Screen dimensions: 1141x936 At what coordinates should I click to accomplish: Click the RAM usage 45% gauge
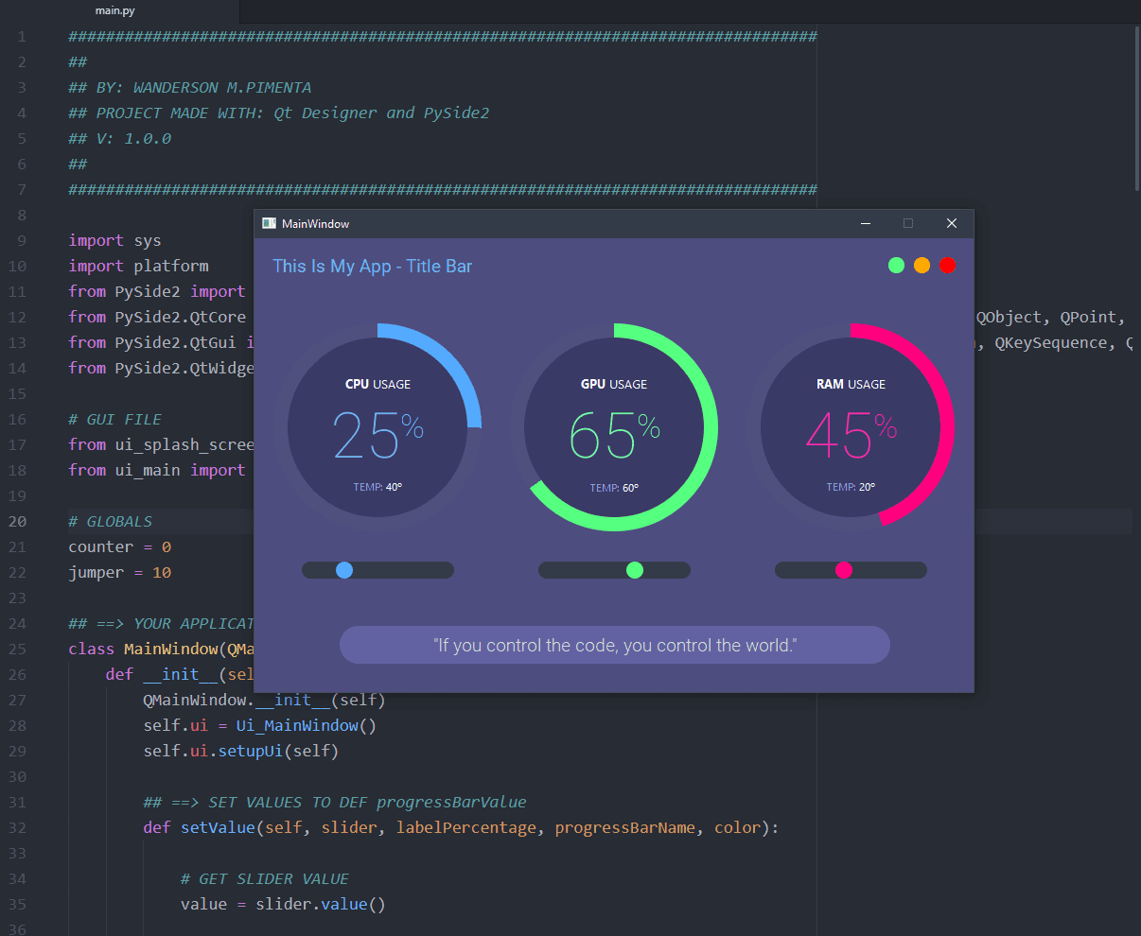click(x=851, y=427)
